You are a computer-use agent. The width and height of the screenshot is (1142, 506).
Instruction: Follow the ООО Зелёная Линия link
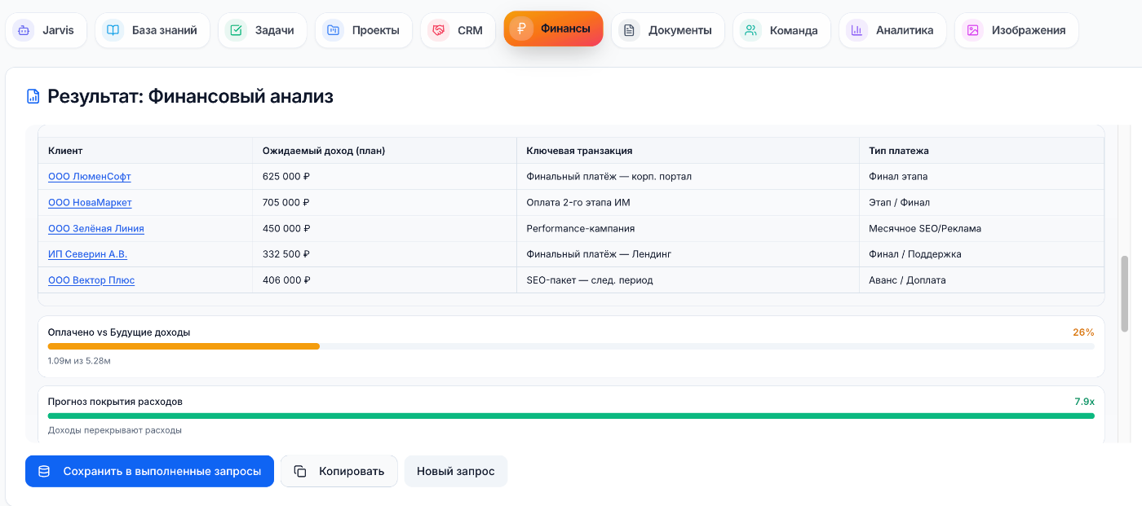click(96, 228)
